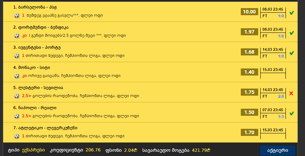This screenshot has height=156, width=305.
Task: Click the total coefficient value 206.76
Action: click(x=93, y=150)
